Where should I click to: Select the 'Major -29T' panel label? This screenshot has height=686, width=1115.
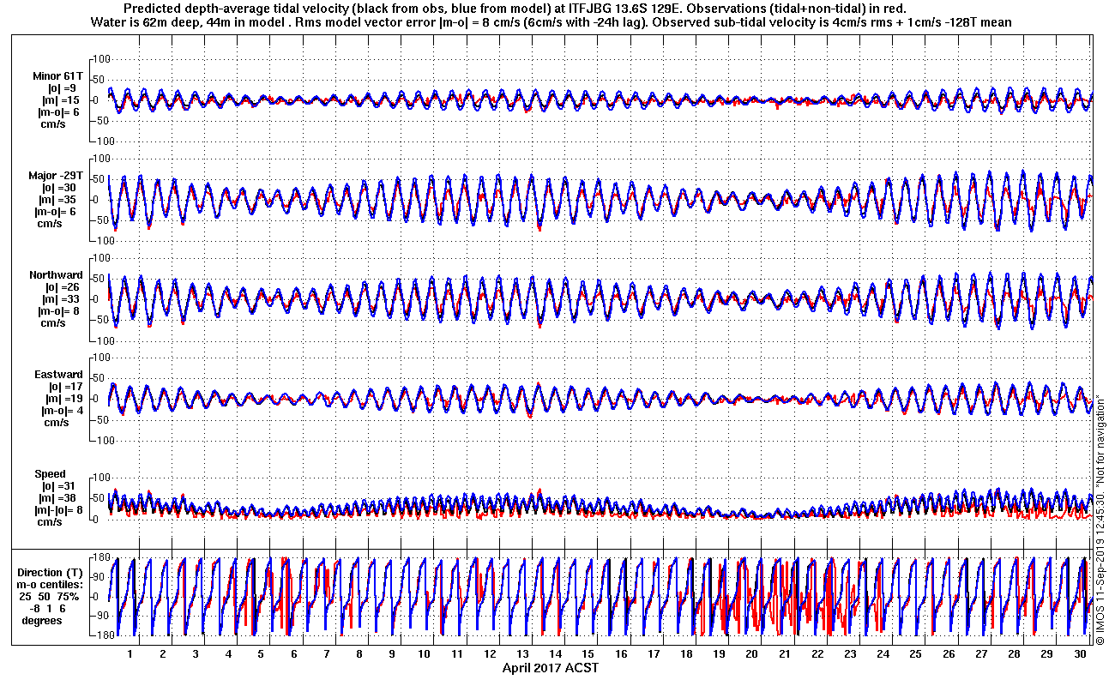[x=57, y=176]
